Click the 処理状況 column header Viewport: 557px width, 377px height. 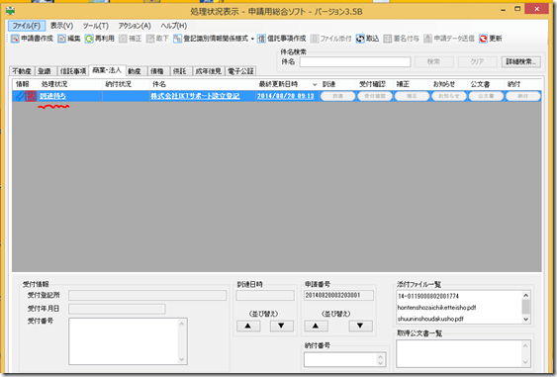[x=70, y=84]
